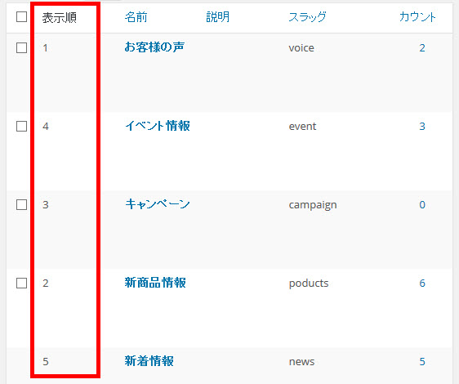The image size is (459, 384).
Task: Open the キャンペーン category
Action: [x=158, y=204]
